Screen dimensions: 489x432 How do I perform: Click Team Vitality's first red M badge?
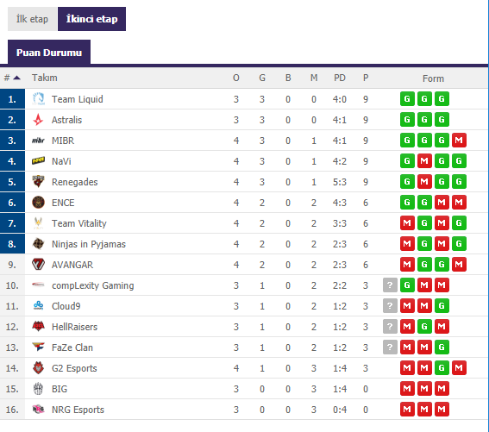pyautogui.click(x=407, y=223)
